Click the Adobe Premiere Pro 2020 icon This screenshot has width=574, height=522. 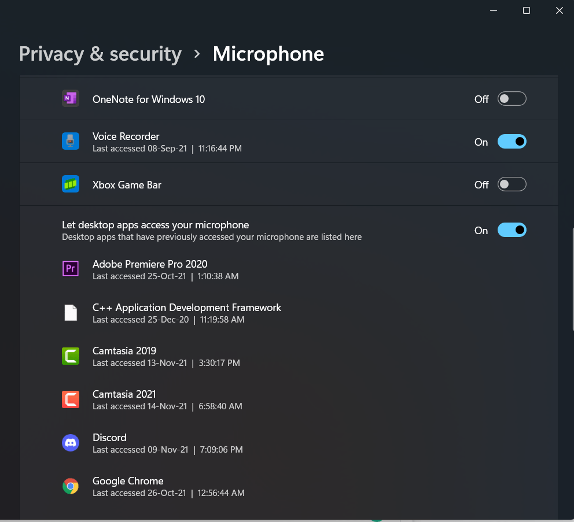click(71, 269)
